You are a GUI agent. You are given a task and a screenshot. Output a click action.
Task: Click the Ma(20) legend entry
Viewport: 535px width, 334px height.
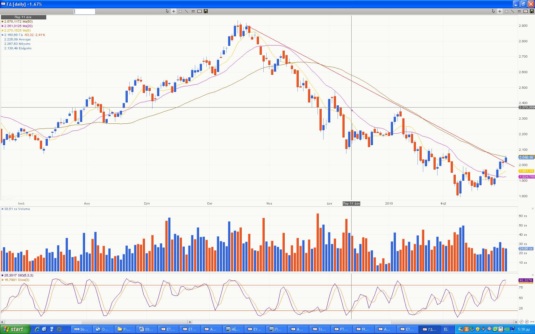(18, 26)
